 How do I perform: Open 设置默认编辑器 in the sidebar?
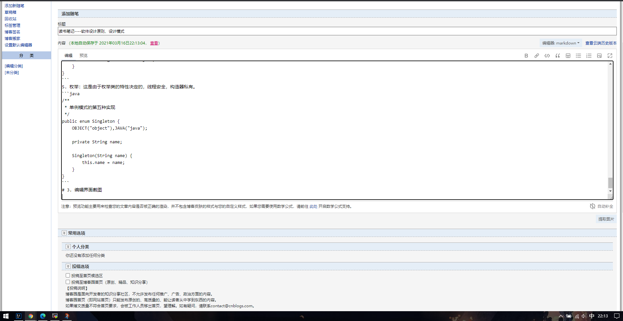[18, 45]
